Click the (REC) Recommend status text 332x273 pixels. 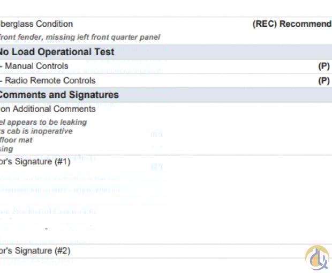point(292,24)
